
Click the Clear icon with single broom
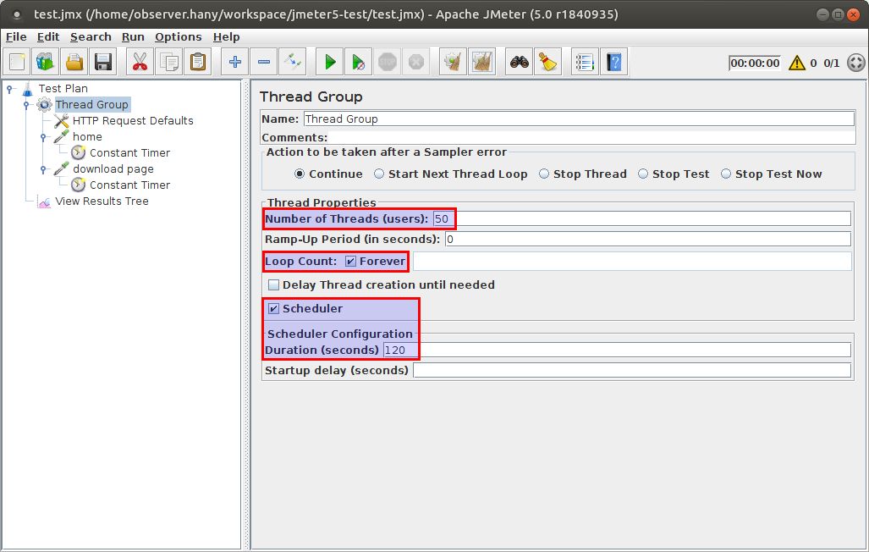click(x=454, y=62)
